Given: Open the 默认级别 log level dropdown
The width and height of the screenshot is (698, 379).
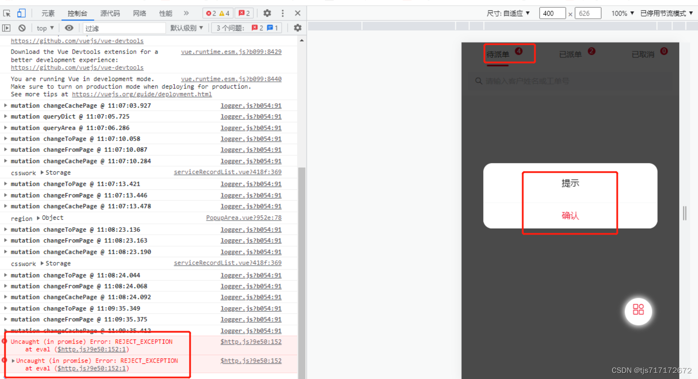Looking at the screenshot, I should coord(186,28).
